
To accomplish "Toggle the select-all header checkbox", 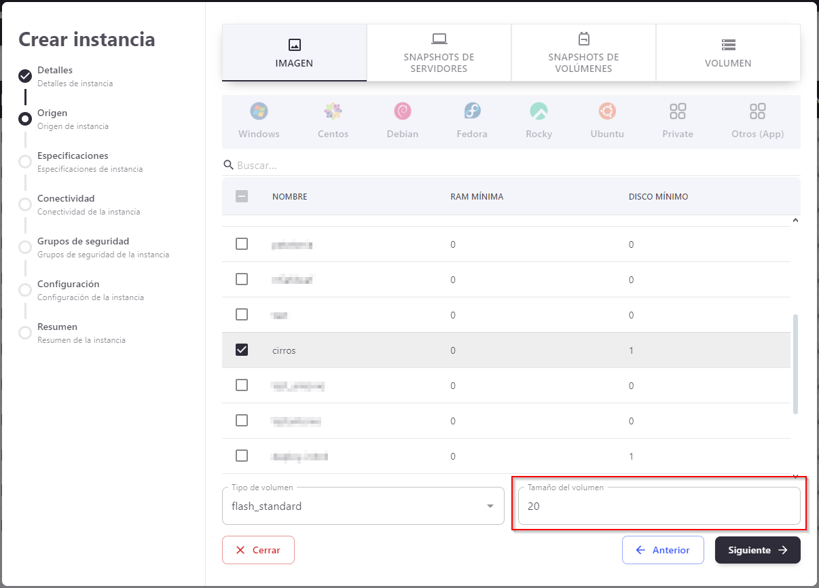I will (x=242, y=197).
